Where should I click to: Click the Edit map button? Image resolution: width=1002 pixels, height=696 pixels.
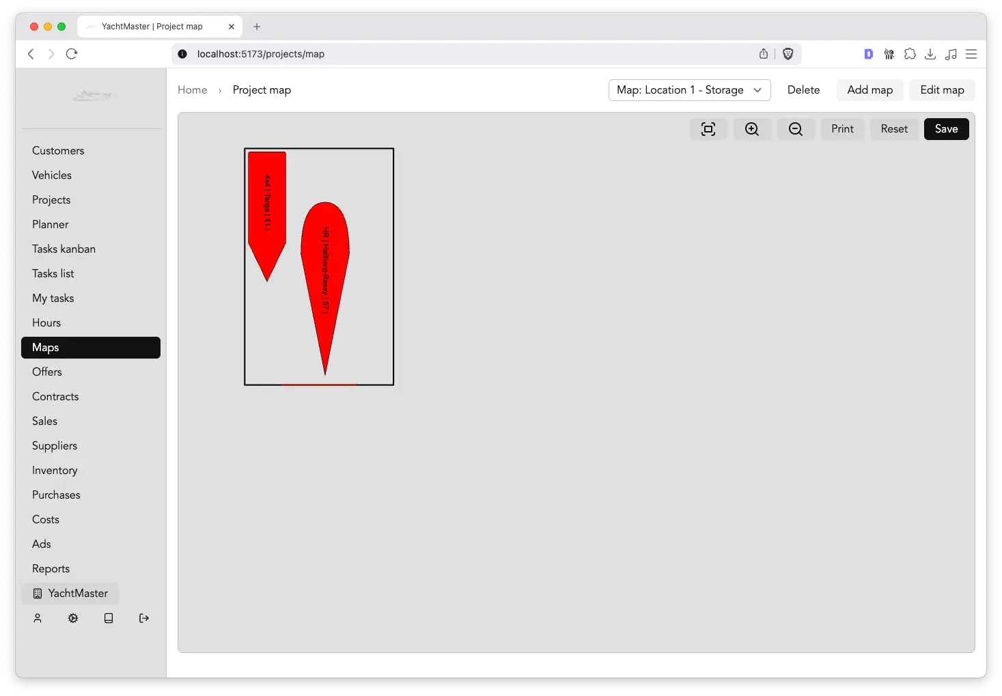(x=942, y=90)
